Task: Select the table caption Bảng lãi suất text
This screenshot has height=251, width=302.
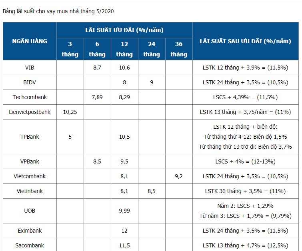Action: pos(58,11)
